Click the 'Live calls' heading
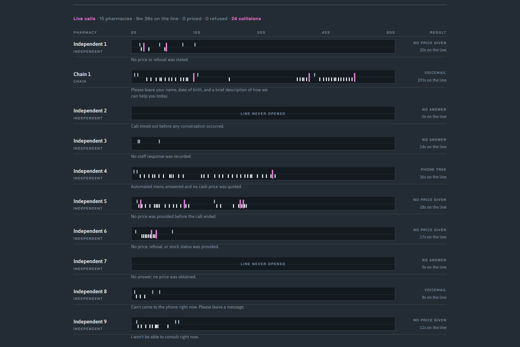 [84, 19]
